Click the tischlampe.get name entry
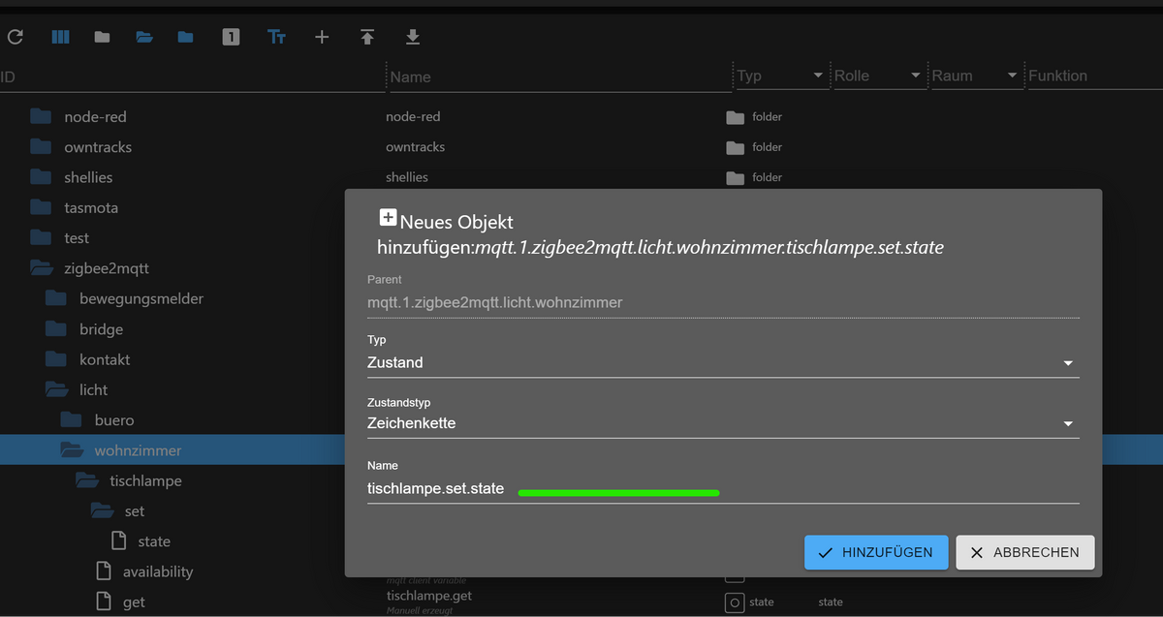The height and width of the screenshot is (617, 1163). (x=428, y=596)
